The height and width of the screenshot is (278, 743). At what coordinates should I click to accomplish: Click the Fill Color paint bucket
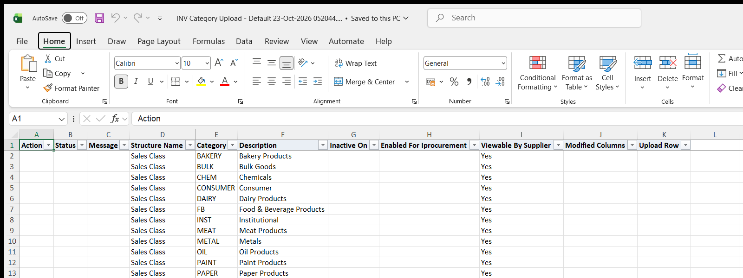pos(201,82)
